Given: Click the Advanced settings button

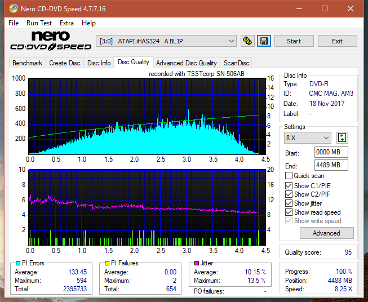Looking at the screenshot, I should 326,233.
